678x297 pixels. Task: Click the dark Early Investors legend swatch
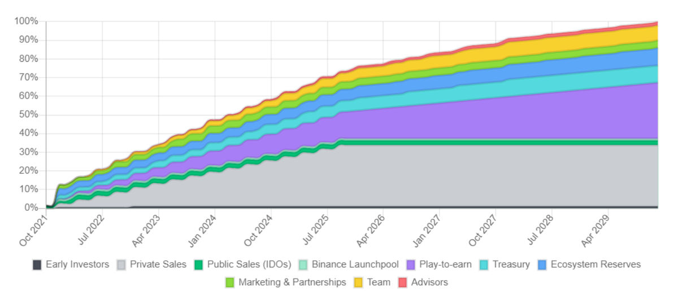[37, 264]
